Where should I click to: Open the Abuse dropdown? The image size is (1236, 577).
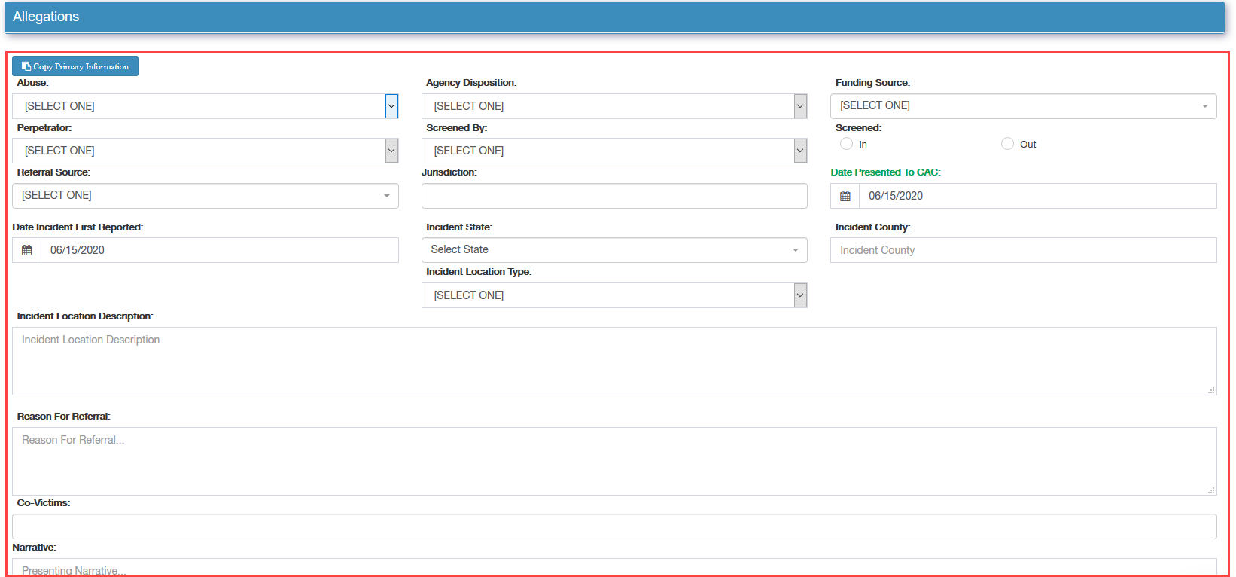click(x=205, y=106)
